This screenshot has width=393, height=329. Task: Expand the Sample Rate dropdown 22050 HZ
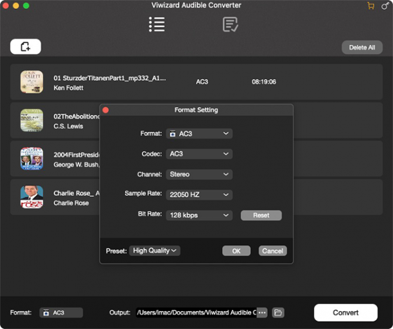pyautogui.click(x=199, y=194)
